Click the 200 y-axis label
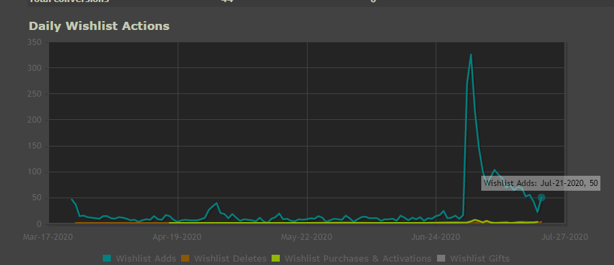Screen dimensions: 614x265 click(35, 120)
